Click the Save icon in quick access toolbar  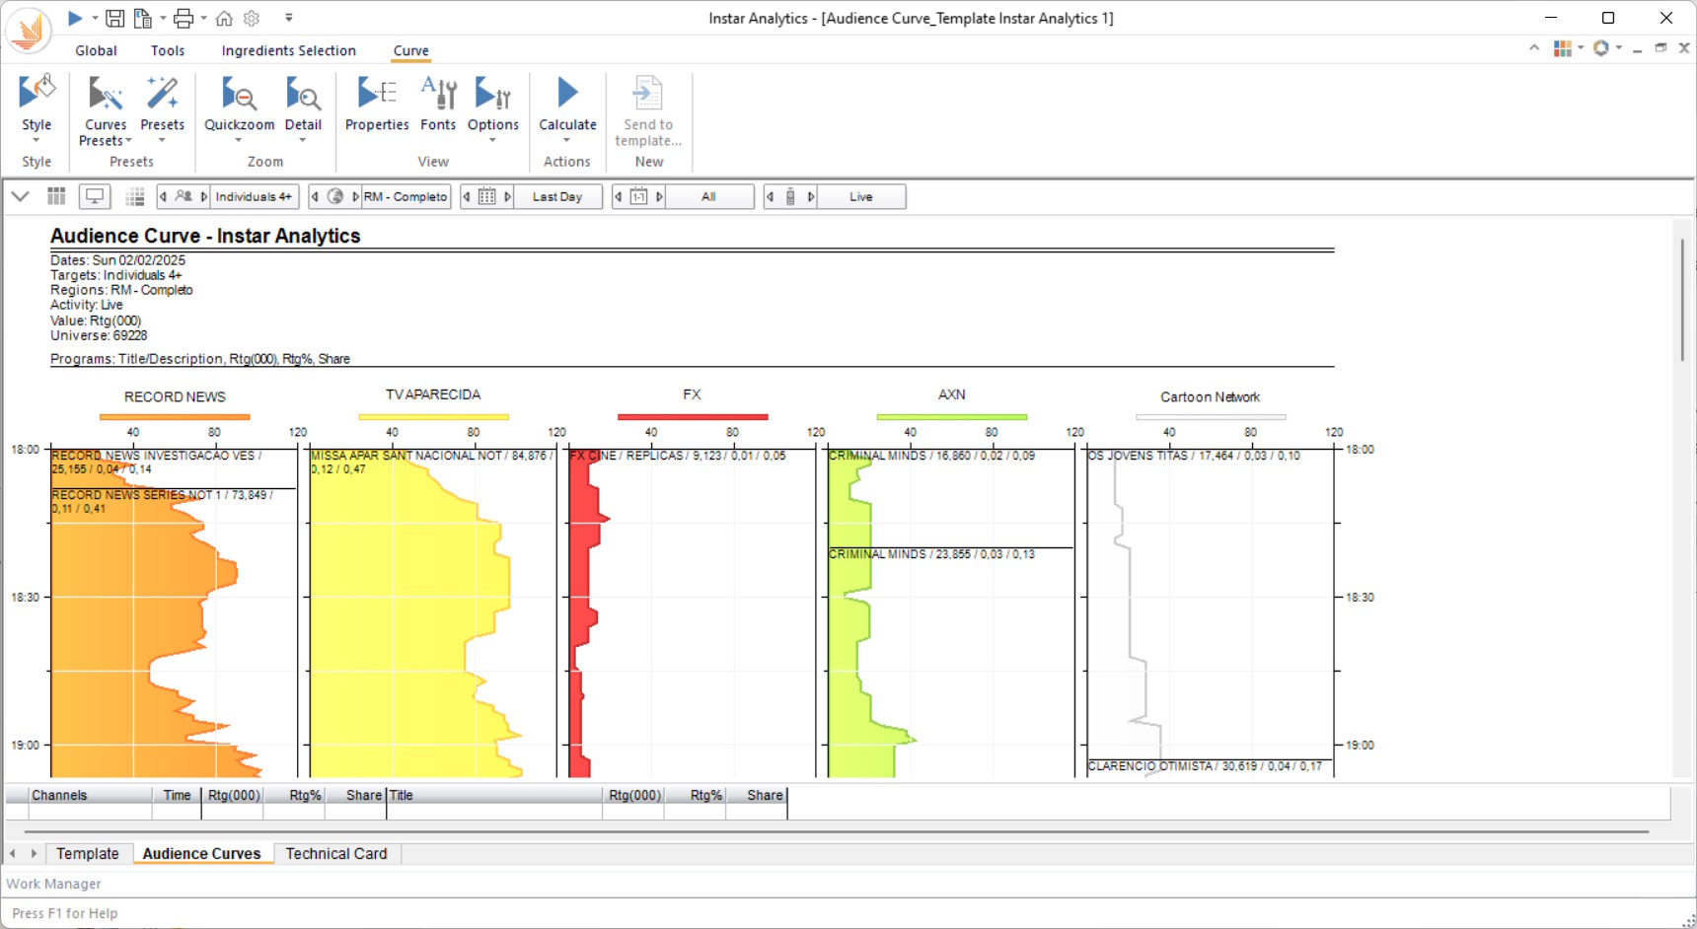click(x=115, y=18)
